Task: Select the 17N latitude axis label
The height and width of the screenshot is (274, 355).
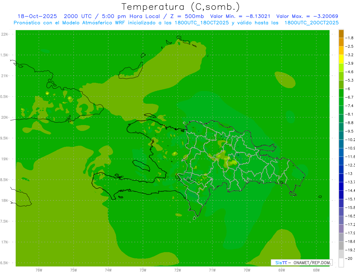Action: (x=5, y=242)
